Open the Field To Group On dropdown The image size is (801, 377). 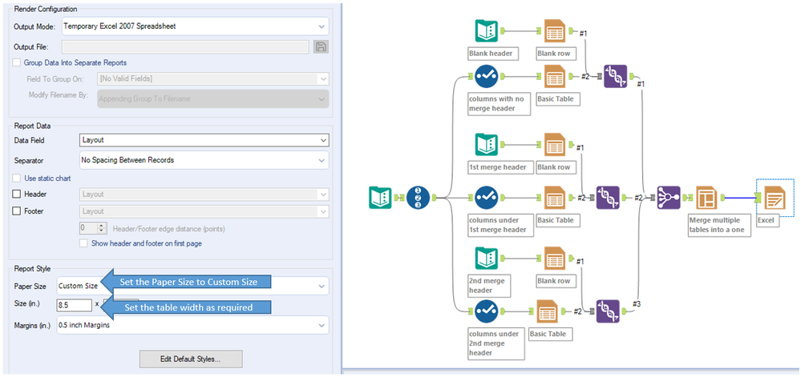212,78
